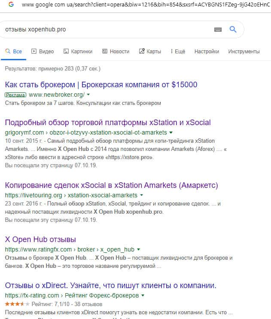
Task: Open the Настройки settings menu
Action: point(207,52)
